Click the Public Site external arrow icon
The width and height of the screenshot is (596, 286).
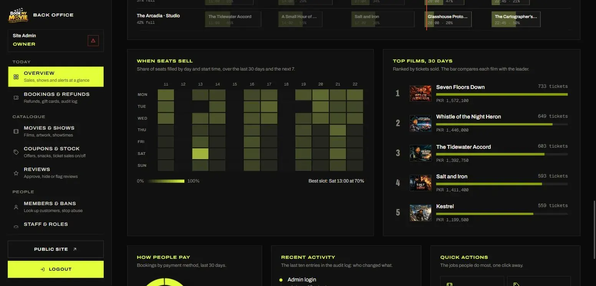coord(75,249)
